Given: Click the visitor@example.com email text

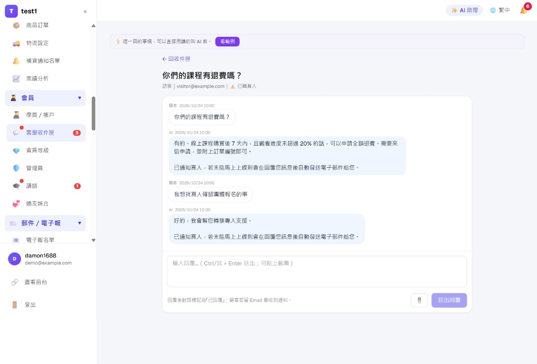Looking at the screenshot, I should click(201, 86).
